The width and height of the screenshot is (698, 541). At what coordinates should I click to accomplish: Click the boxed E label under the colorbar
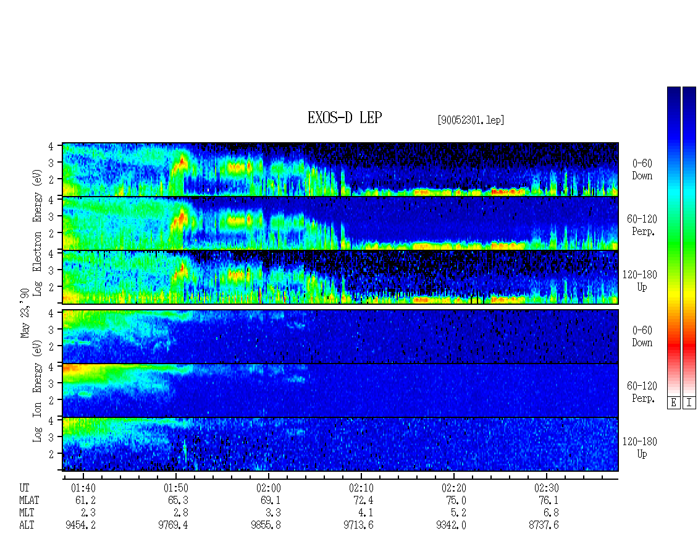(673, 403)
